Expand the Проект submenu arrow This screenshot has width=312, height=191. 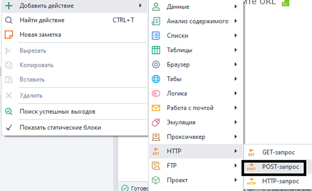(x=235, y=180)
